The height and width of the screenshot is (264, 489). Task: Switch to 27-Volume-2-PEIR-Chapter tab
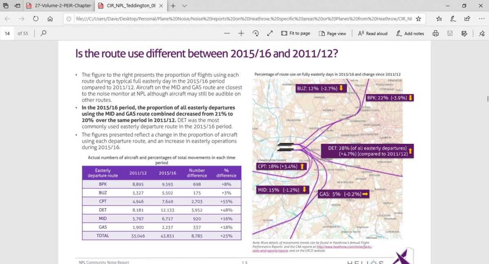[60, 6]
